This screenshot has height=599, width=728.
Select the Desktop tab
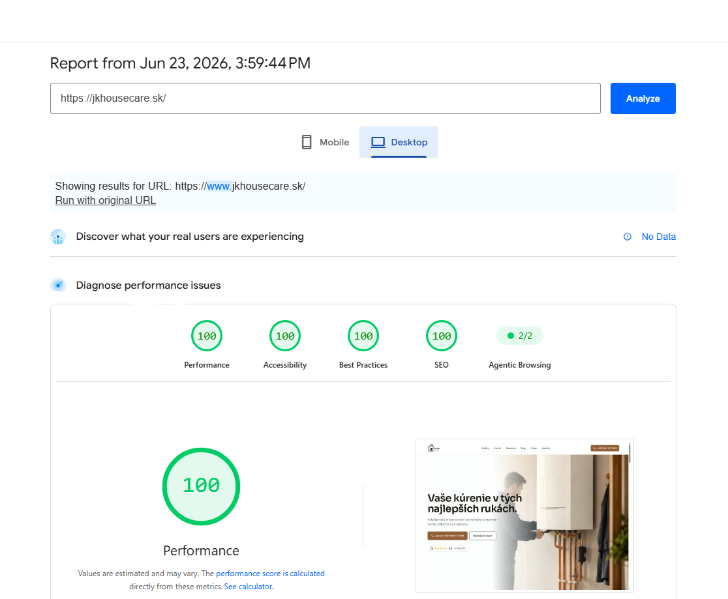coord(399,142)
